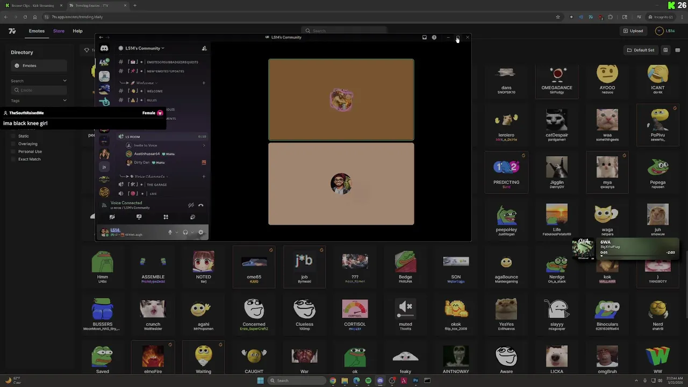Screen dimensions: 688x387
Task: Open Store tab in 7TV header
Action: click(x=59, y=31)
